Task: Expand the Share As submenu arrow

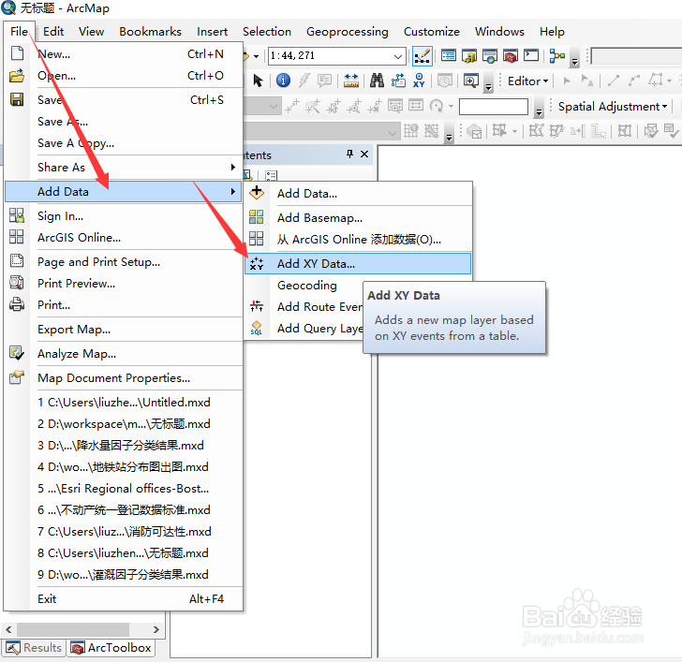Action: 233,168
